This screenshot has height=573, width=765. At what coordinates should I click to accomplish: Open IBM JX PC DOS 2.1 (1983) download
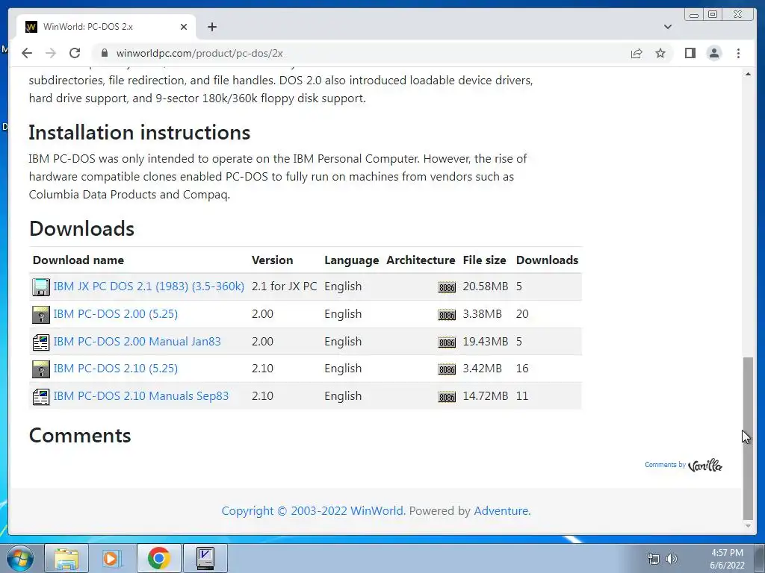[x=149, y=286]
